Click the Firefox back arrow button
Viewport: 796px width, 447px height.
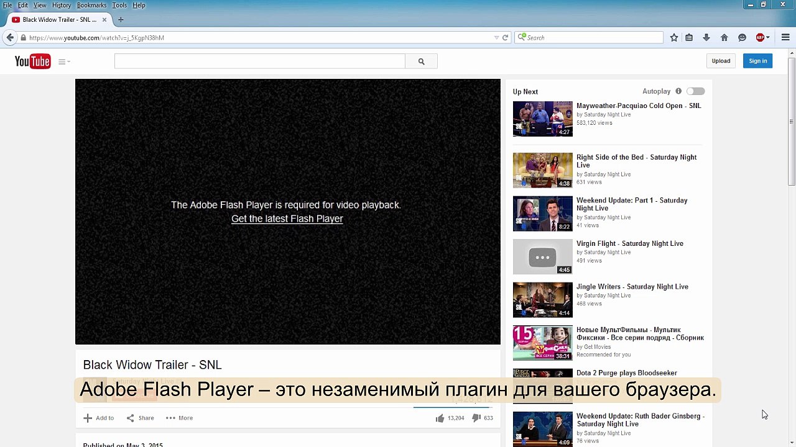10,38
